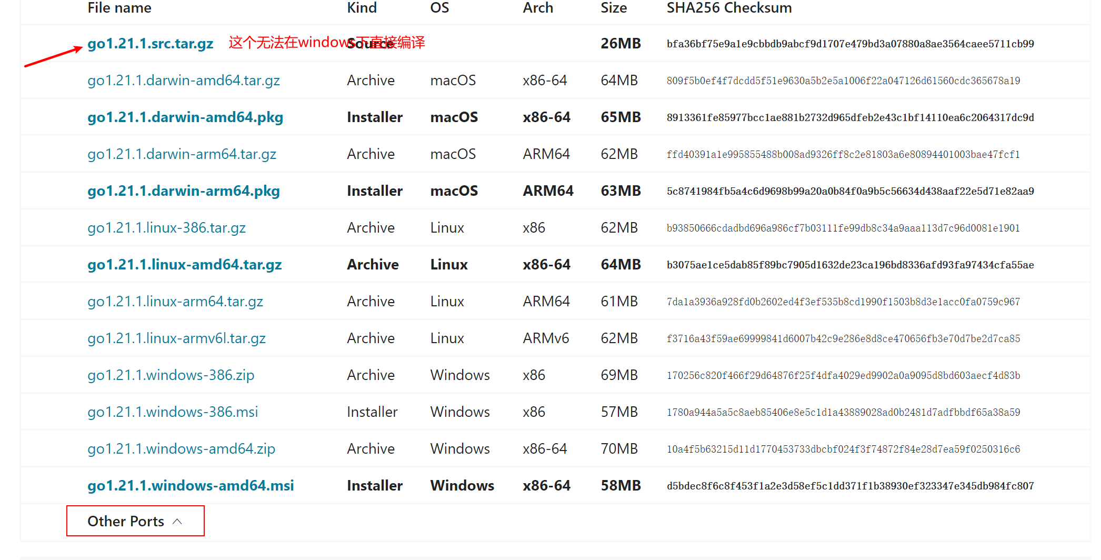Viewport: 1101px width, 560px height.
Task: Click macOS cell in darwin-amd64.pkg row
Action: tap(454, 117)
